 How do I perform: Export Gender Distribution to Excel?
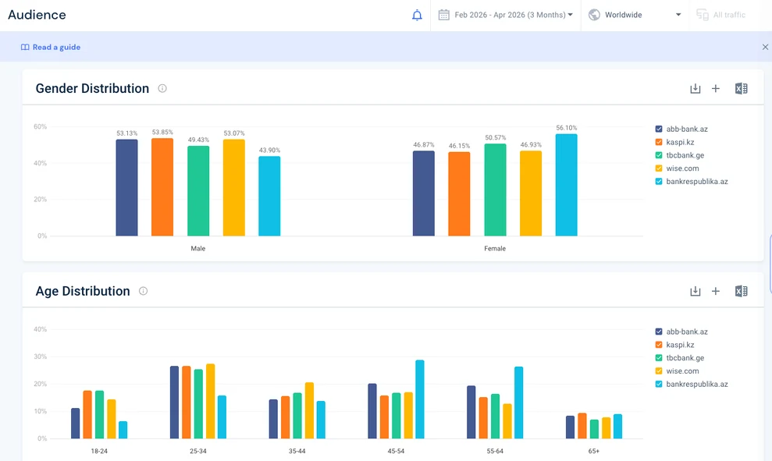pos(741,89)
